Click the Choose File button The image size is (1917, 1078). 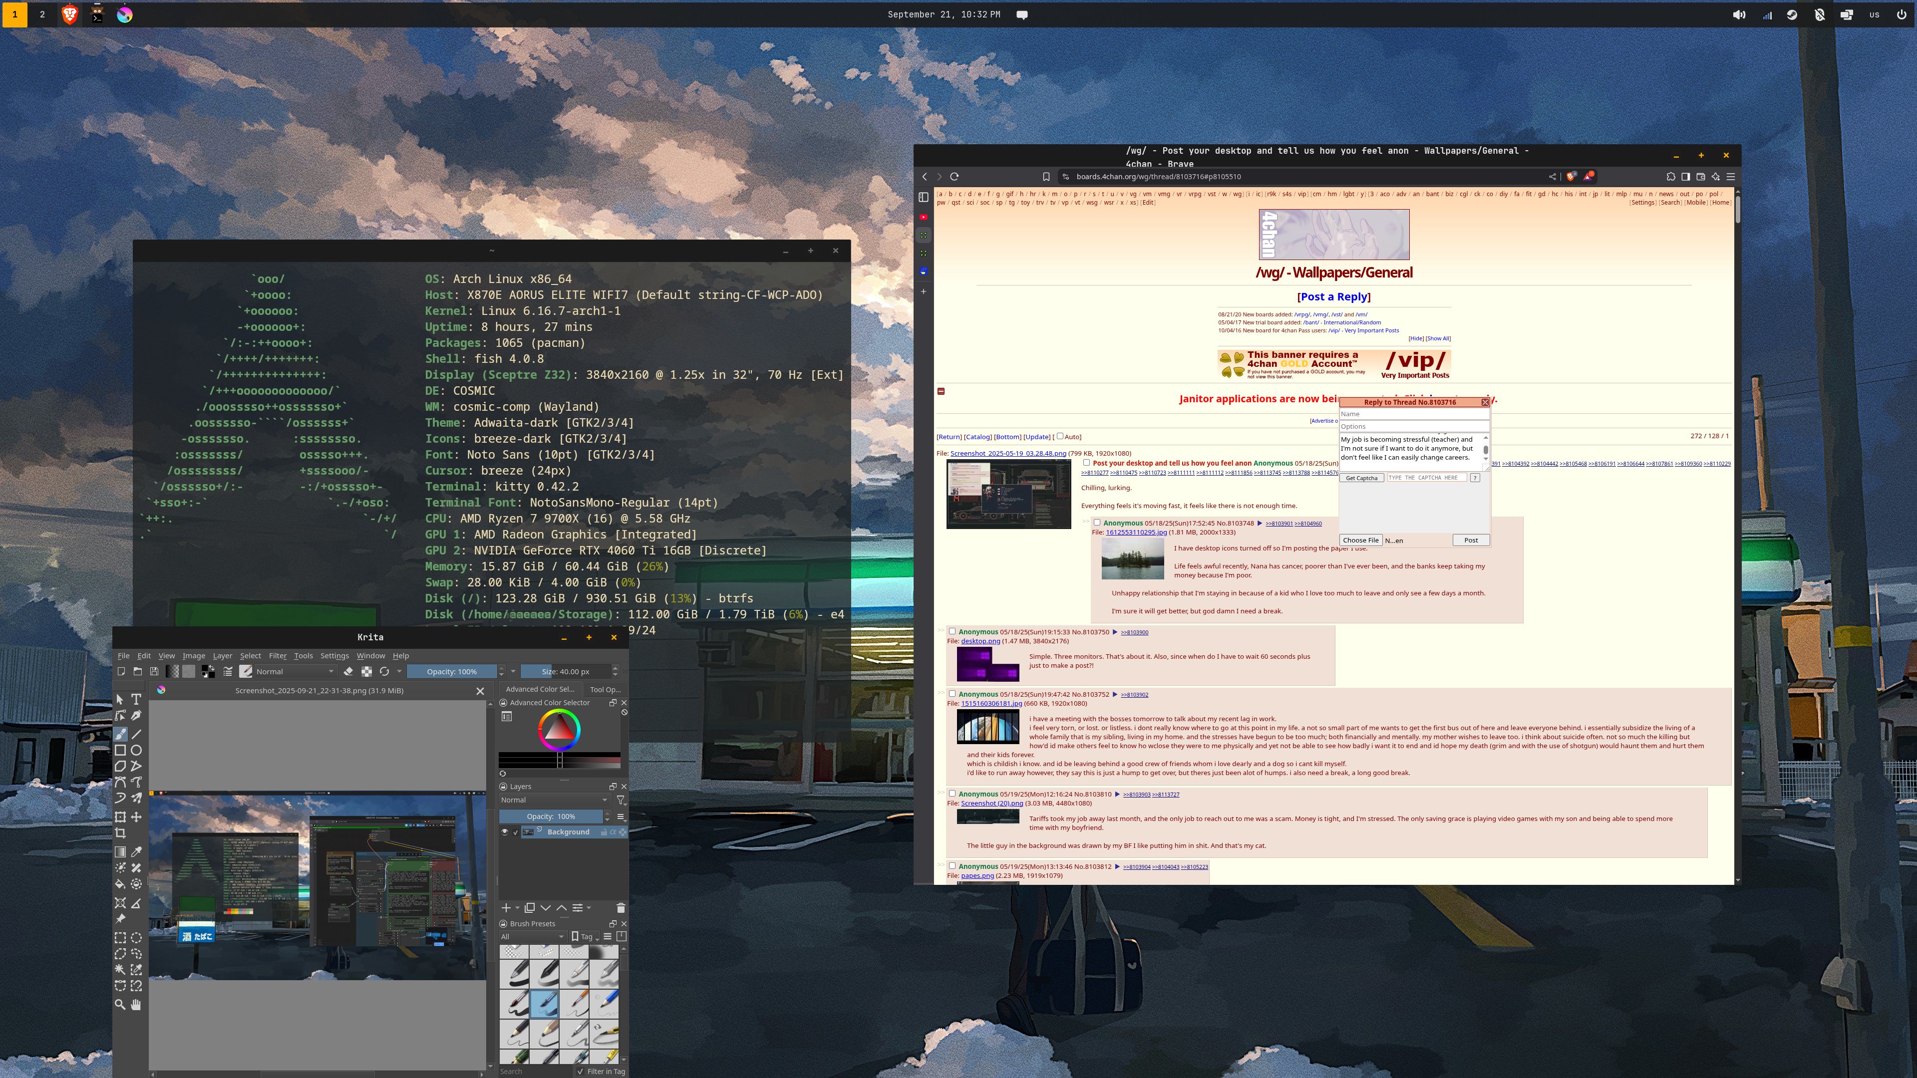[x=1360, y=540]
